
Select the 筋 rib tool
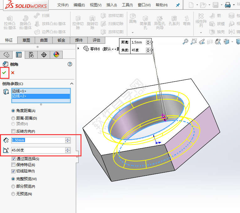point(215,16)
